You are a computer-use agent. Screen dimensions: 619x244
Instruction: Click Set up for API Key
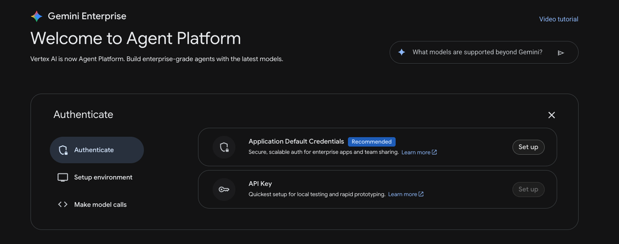[528, 189]
